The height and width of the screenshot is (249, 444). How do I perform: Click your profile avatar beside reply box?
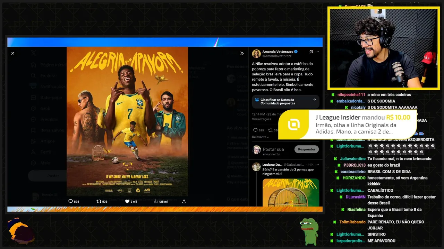point(256,150)
